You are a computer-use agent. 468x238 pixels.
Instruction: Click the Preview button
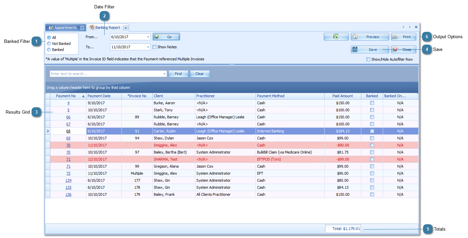coord(370,37)
